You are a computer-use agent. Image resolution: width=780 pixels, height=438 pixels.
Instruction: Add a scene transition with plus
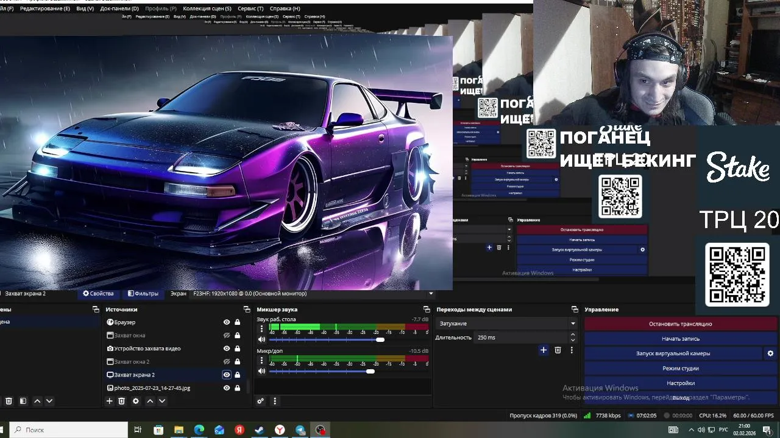tap(544, 350)
